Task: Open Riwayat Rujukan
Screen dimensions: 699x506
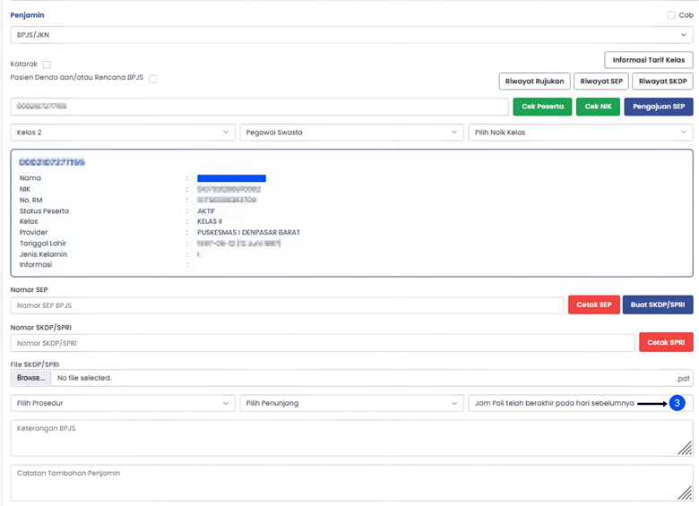Action: (533, 81)
